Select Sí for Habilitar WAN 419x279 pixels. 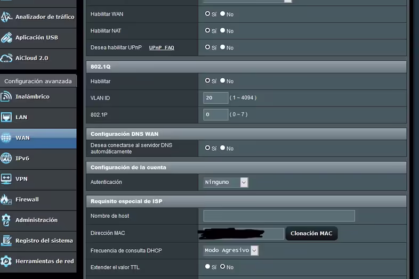207,14
